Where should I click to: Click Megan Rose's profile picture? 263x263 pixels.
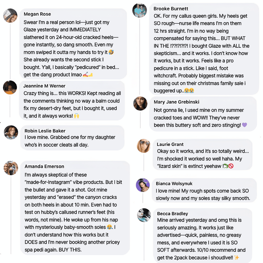10,15
